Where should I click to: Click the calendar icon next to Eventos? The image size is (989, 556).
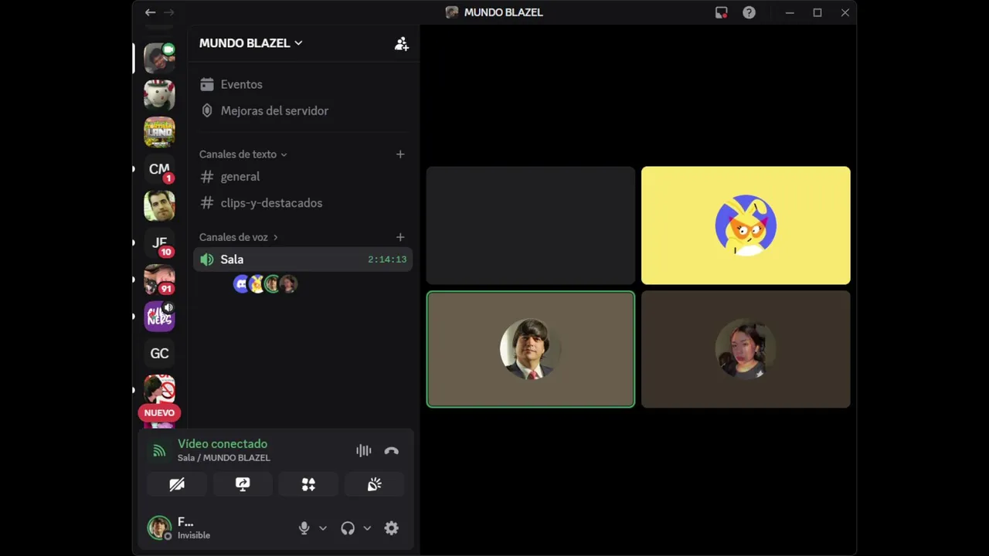(x=206, y=84)
